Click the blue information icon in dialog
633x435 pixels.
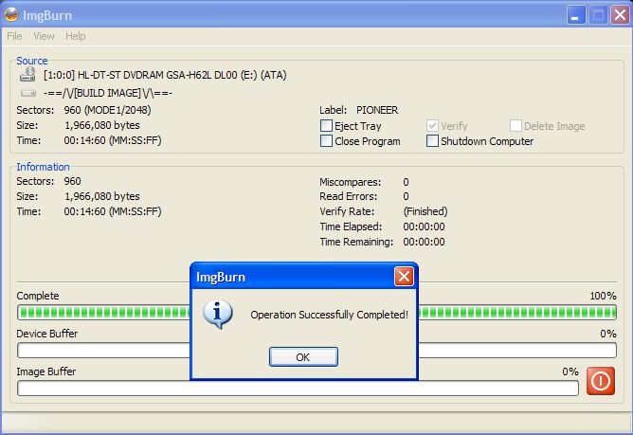[218, 314]
